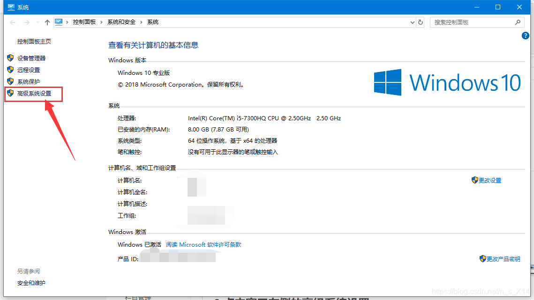Image resolution: width=534 pixels, height=300 pixels.
Task: Click shield icon next to 系统保护
Action: coord(10,81)
